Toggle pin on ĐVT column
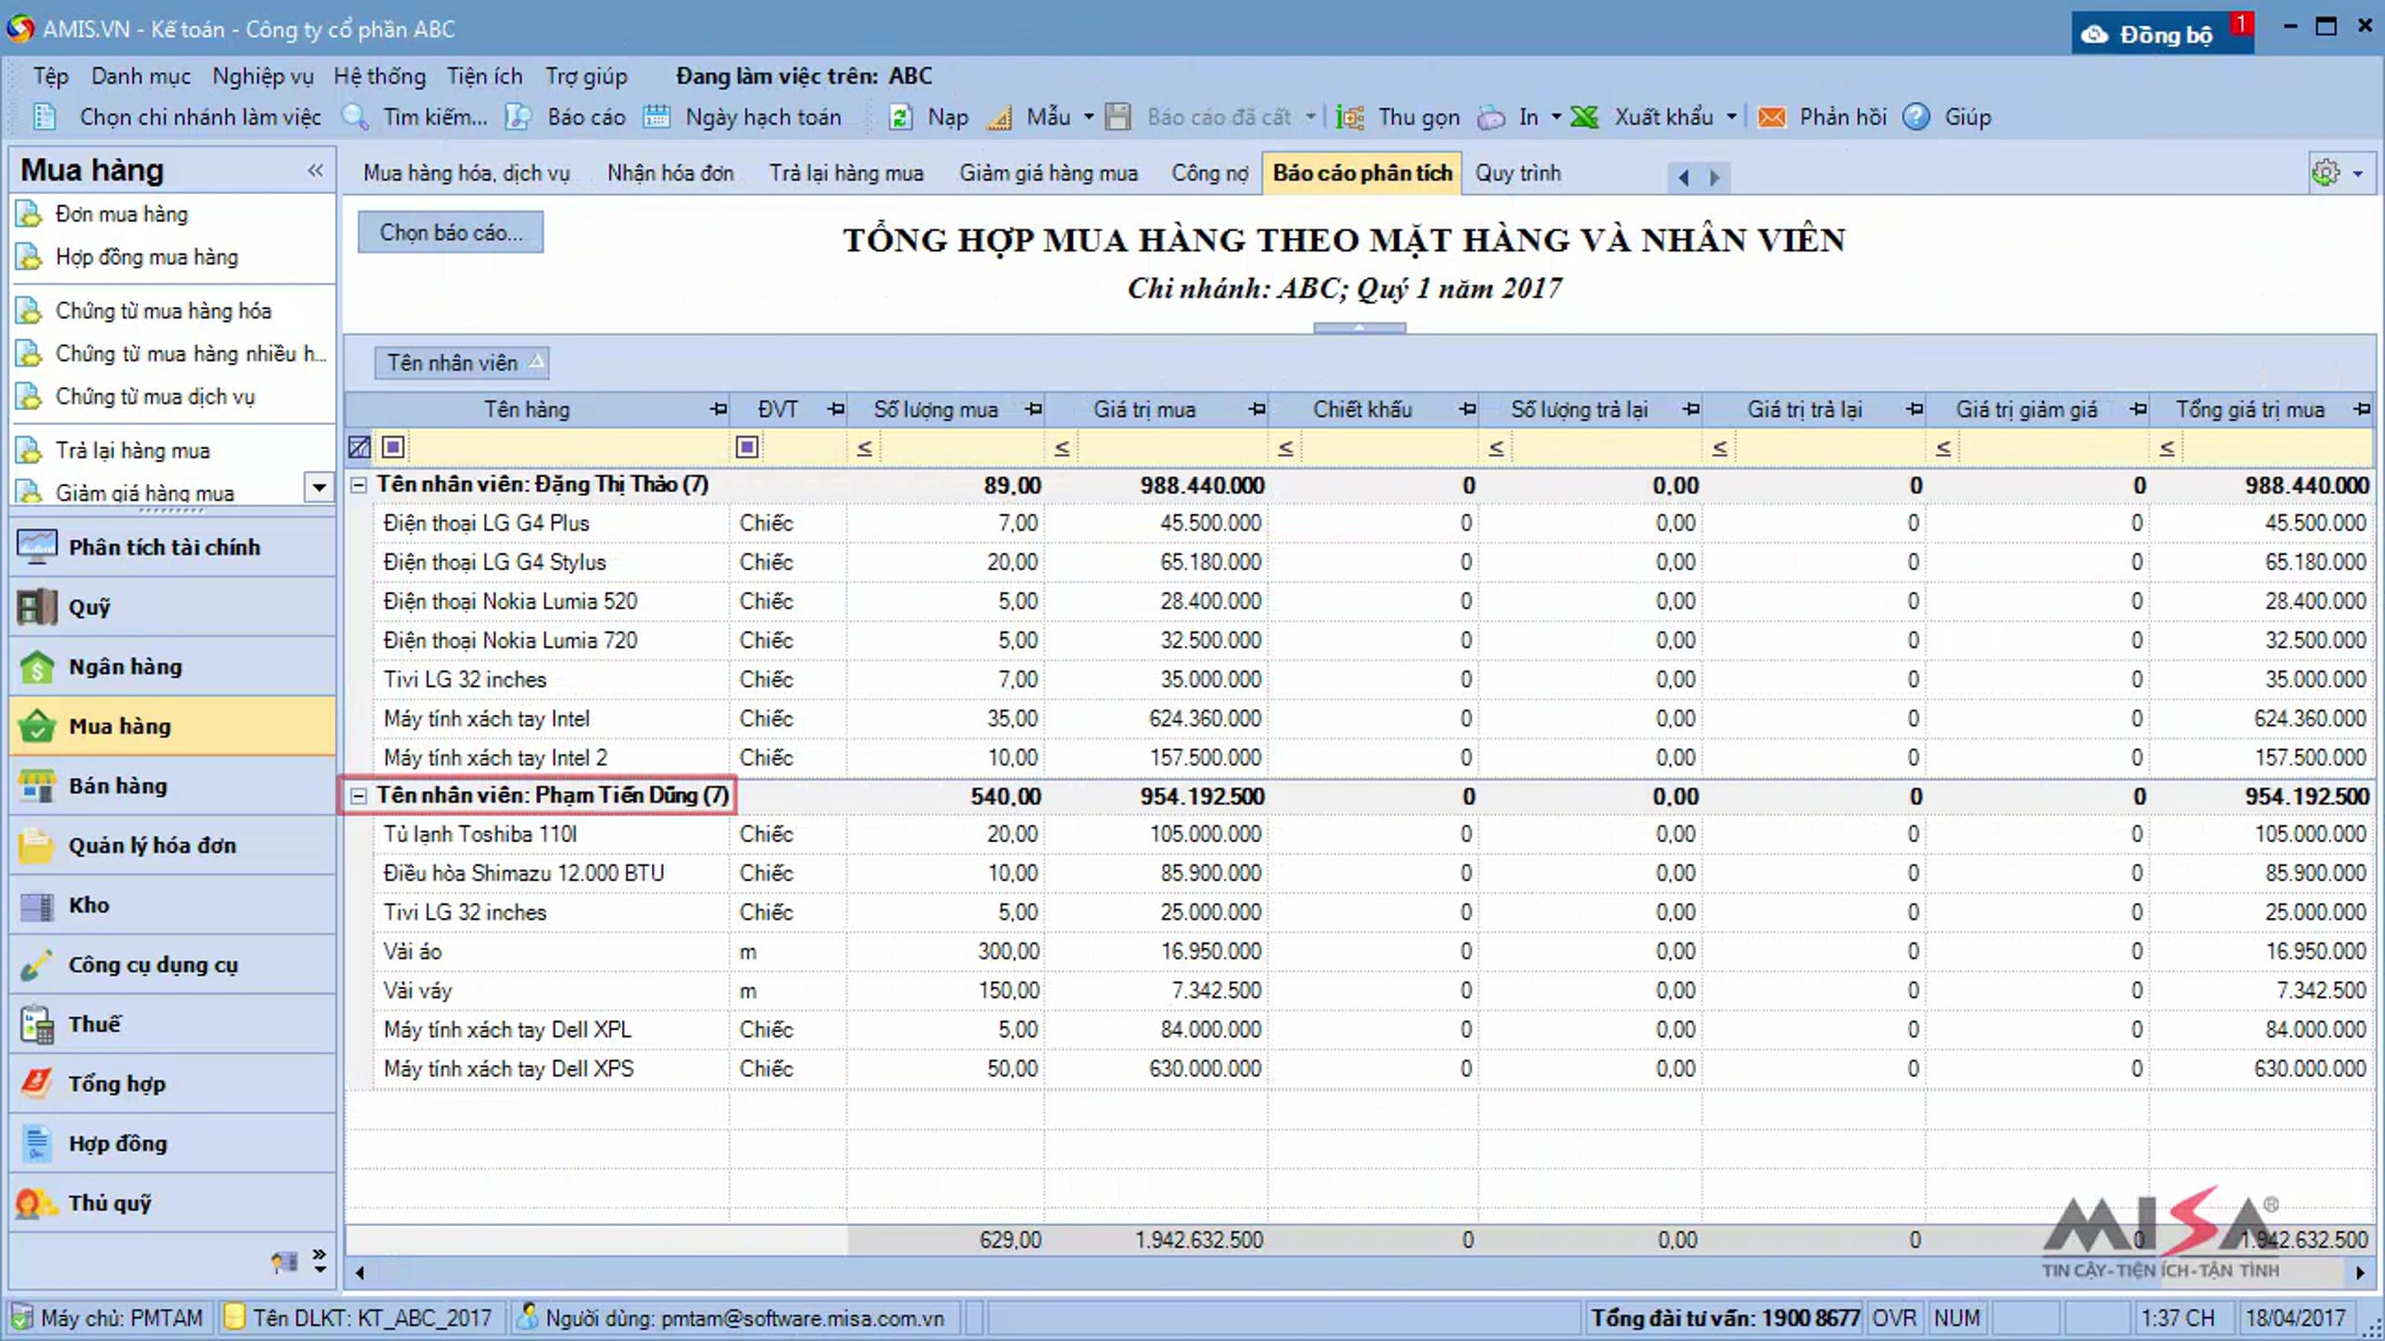This screenshot has width=2385, height=1341. 835,409
